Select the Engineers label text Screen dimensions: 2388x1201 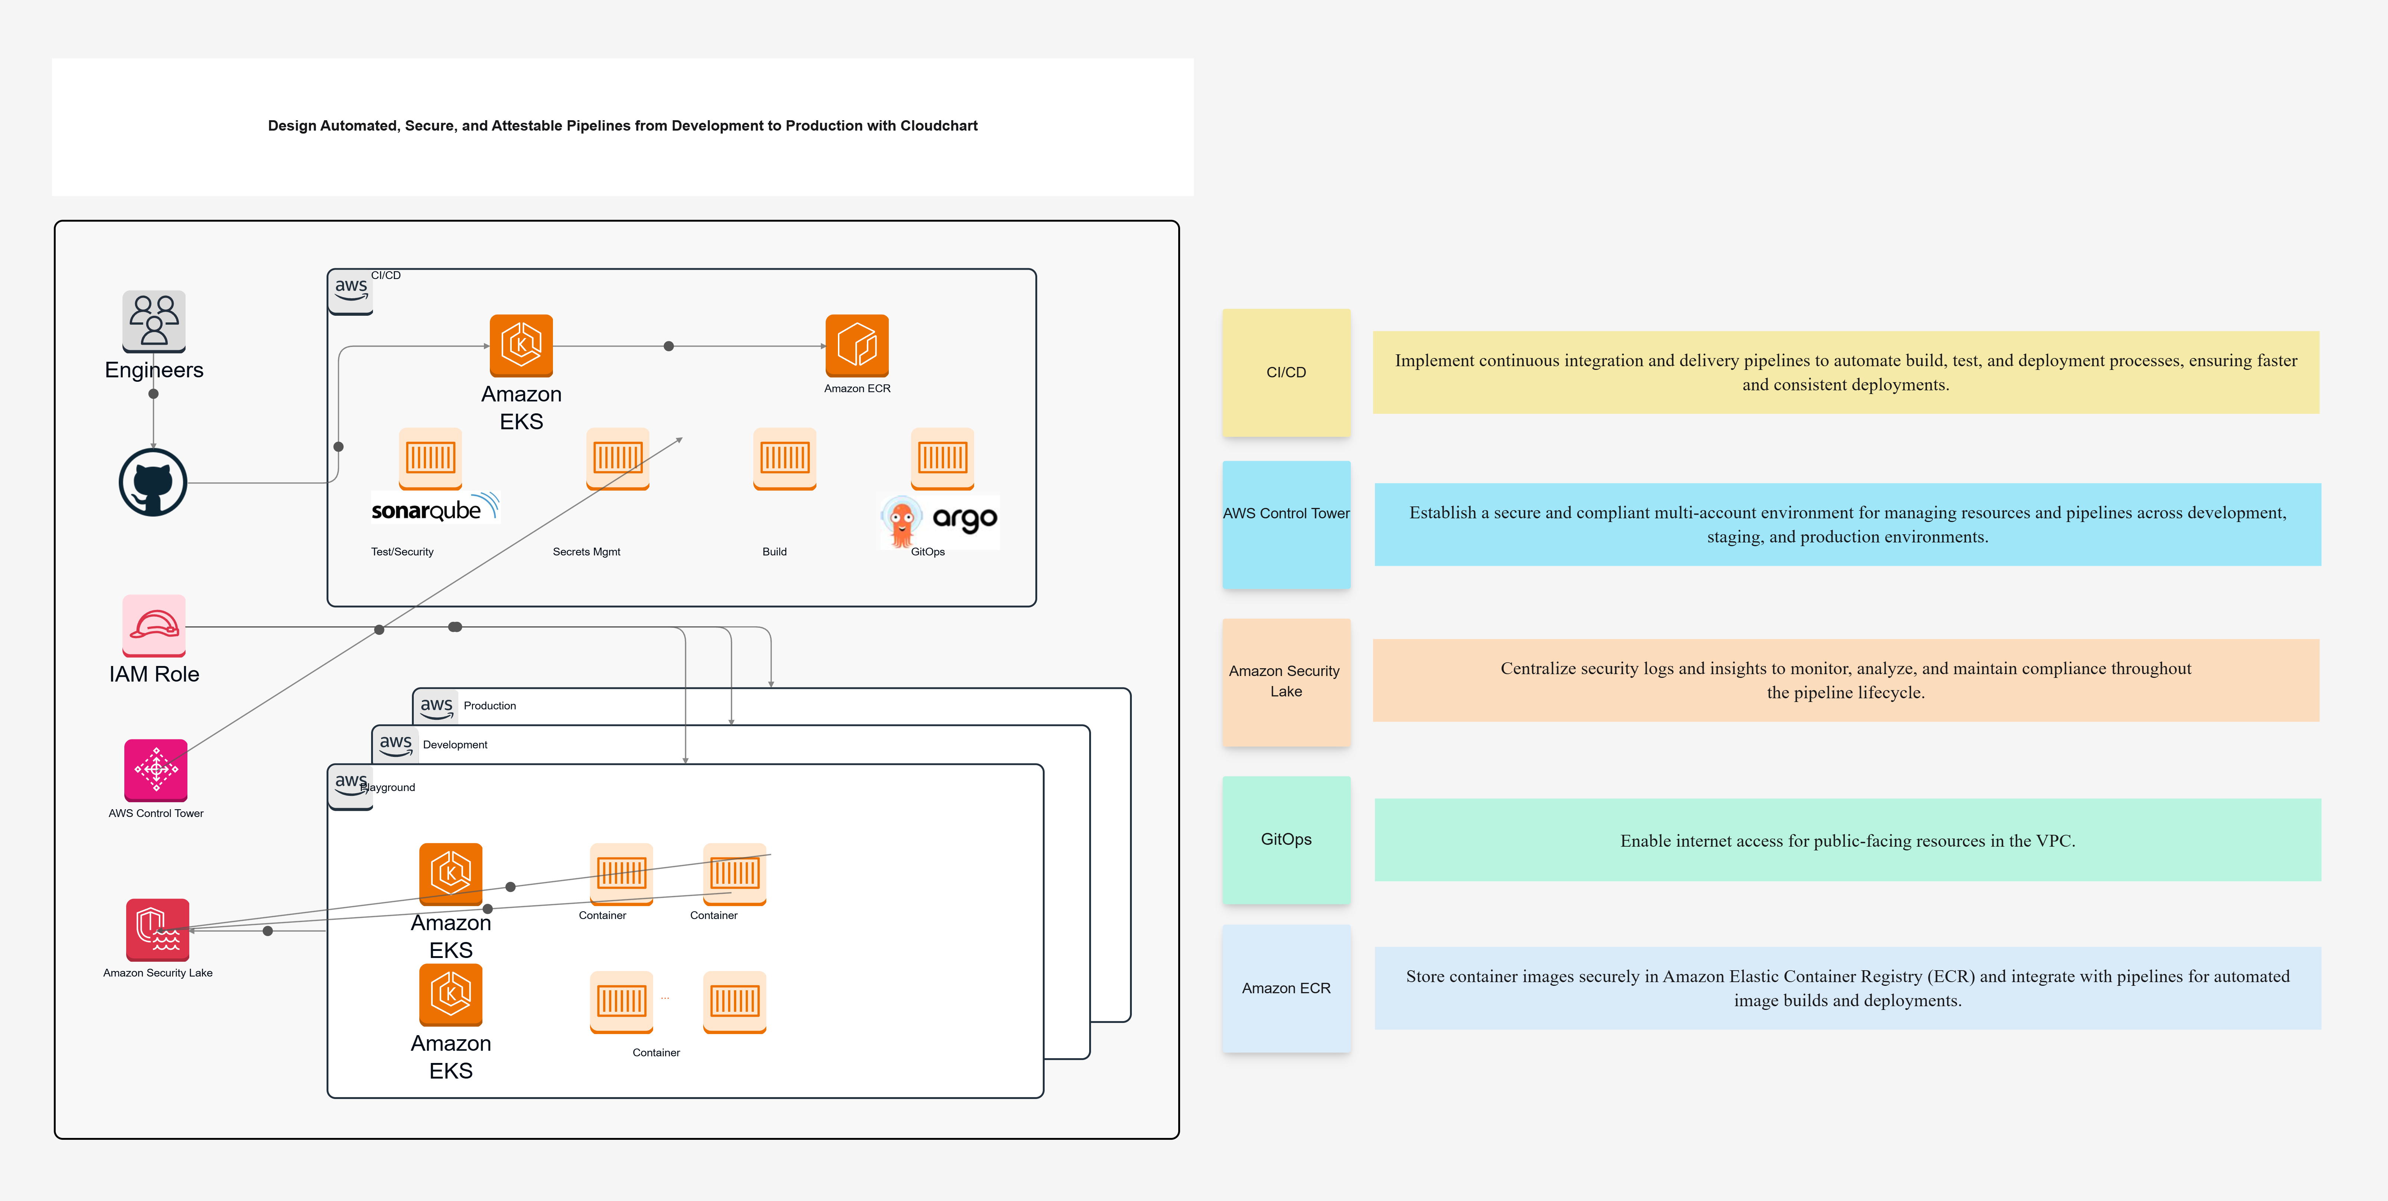154,370
